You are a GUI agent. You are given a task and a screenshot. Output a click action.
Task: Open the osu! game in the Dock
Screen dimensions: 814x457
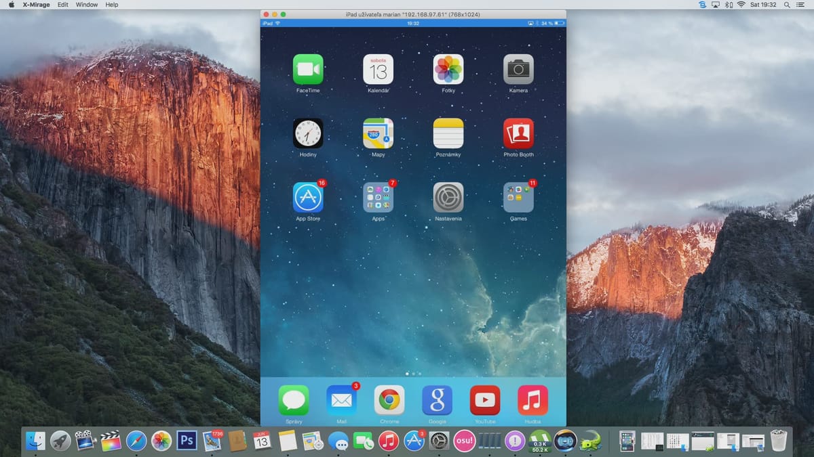click(x=464, y=441)
